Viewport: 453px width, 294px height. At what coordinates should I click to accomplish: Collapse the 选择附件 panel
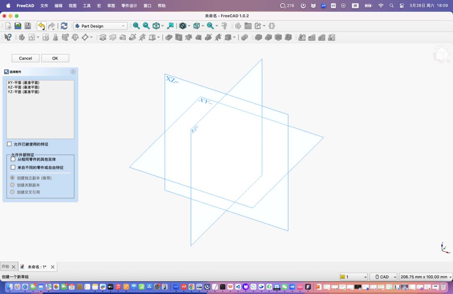coord(73,72)
